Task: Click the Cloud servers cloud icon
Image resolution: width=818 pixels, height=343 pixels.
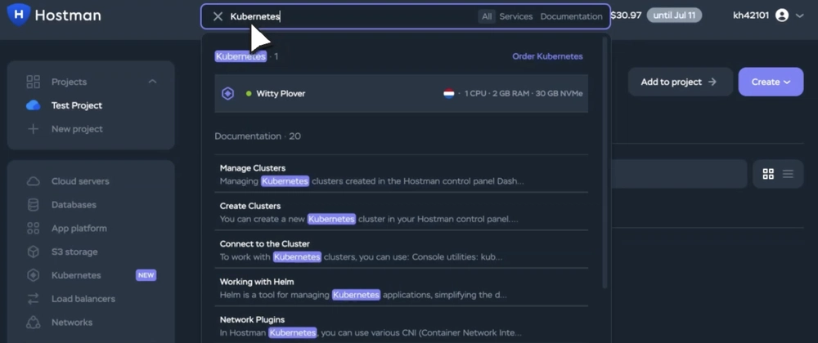Action: click(x=34, y=181)
